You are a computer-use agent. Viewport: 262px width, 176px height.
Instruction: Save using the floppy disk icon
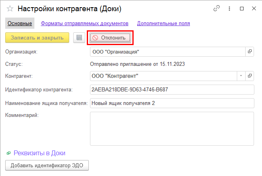pyautogui.click(x=79, y=38)
